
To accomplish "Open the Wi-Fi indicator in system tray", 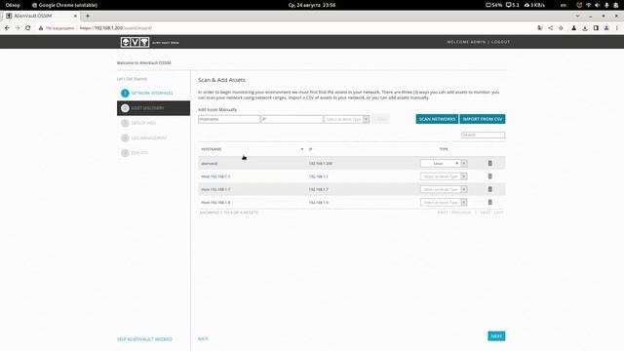I will coord(588,5).
